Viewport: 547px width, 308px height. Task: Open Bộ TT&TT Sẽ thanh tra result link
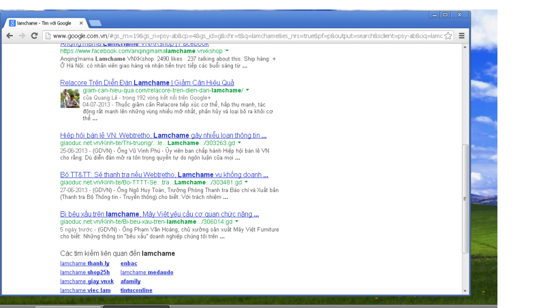[164, 175]
